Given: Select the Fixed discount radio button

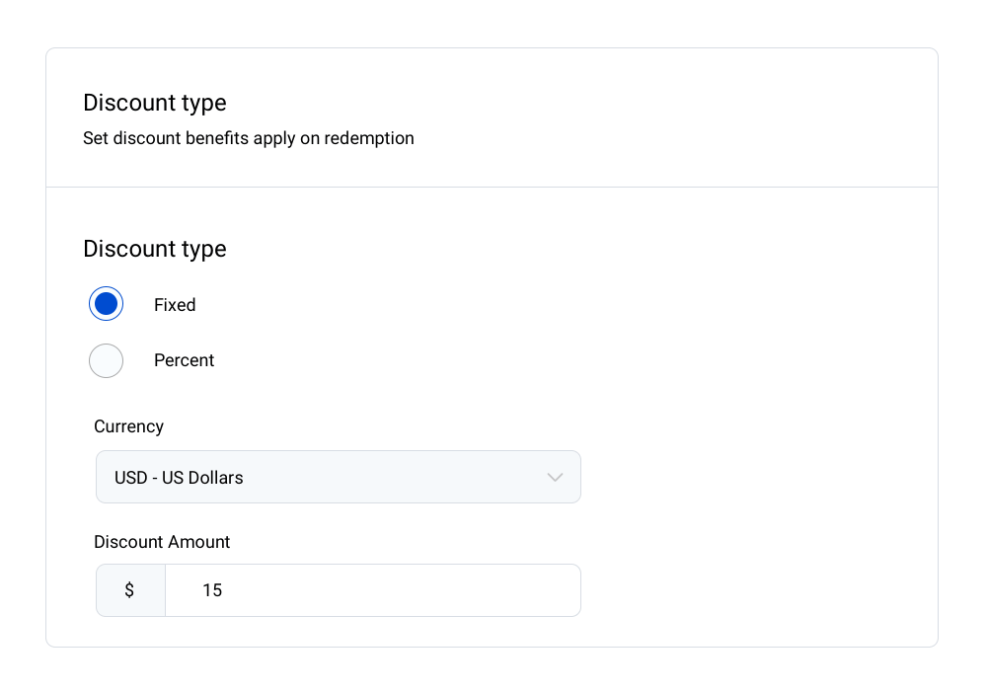Looking at the screenshot, I should (x=106, y=304).
